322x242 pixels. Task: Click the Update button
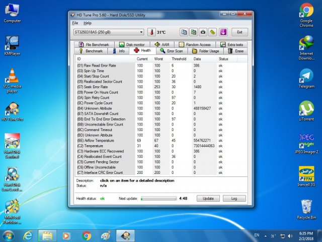(208, 198)
